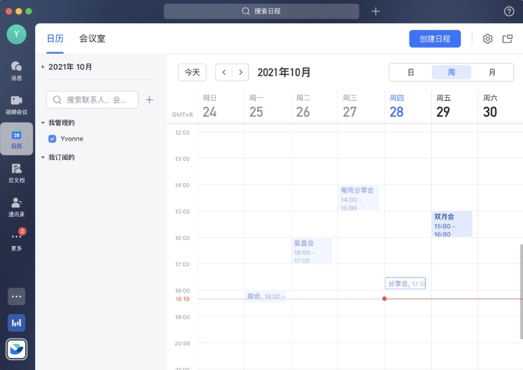
Task: Open 通讯录 contacts in sidebar
Action: click(x=16, y=207)
